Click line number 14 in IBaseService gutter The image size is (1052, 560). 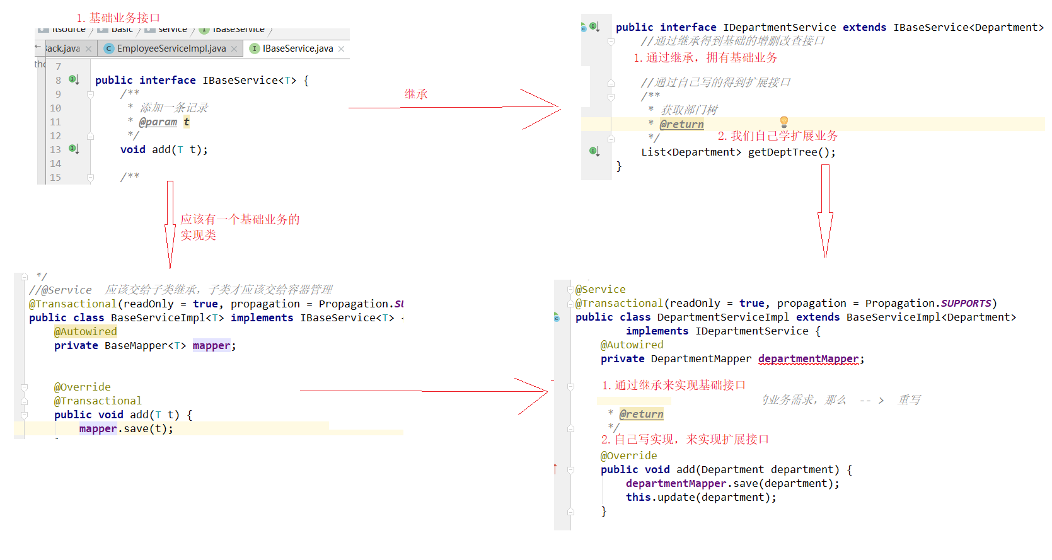[55, 163]
